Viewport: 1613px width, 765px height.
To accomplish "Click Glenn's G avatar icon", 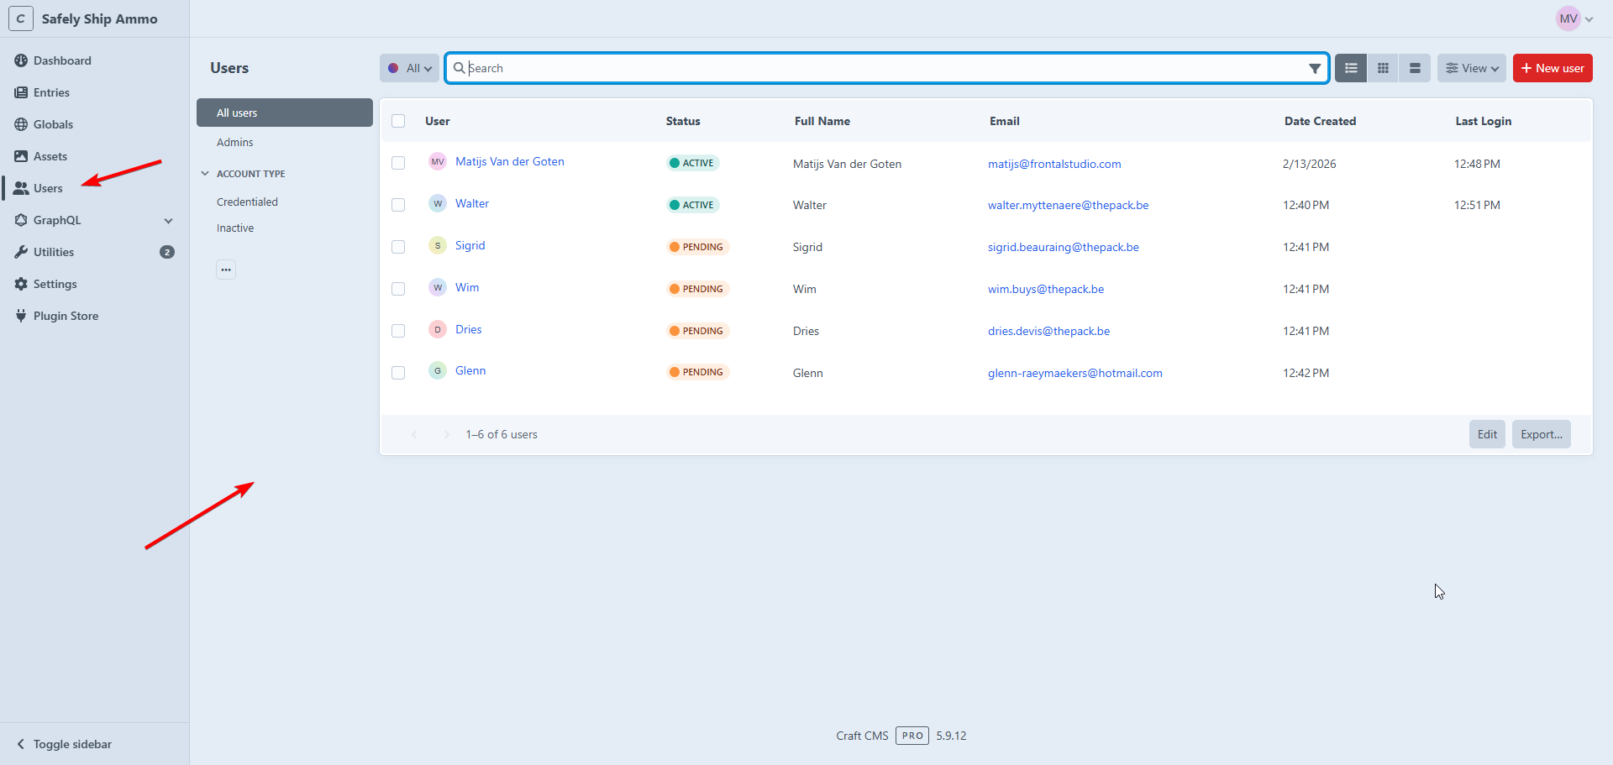I will (438, 371).
